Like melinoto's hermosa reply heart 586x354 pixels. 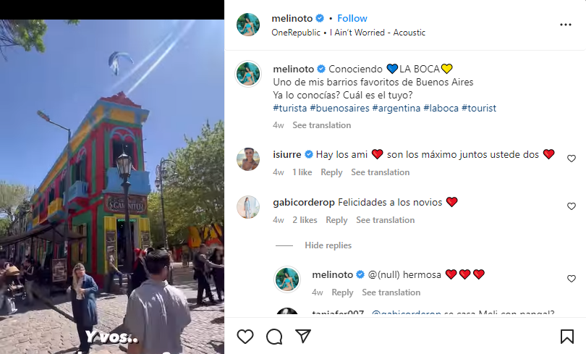(572, 279)
